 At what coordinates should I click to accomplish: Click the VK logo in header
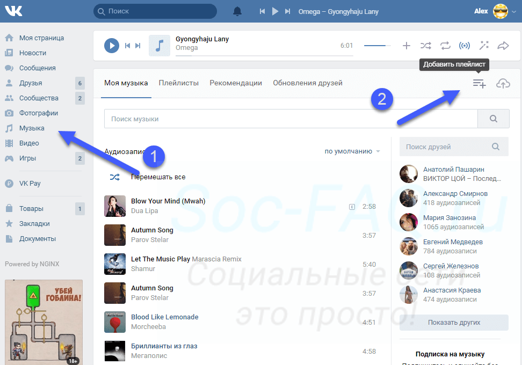pos(13,11)
